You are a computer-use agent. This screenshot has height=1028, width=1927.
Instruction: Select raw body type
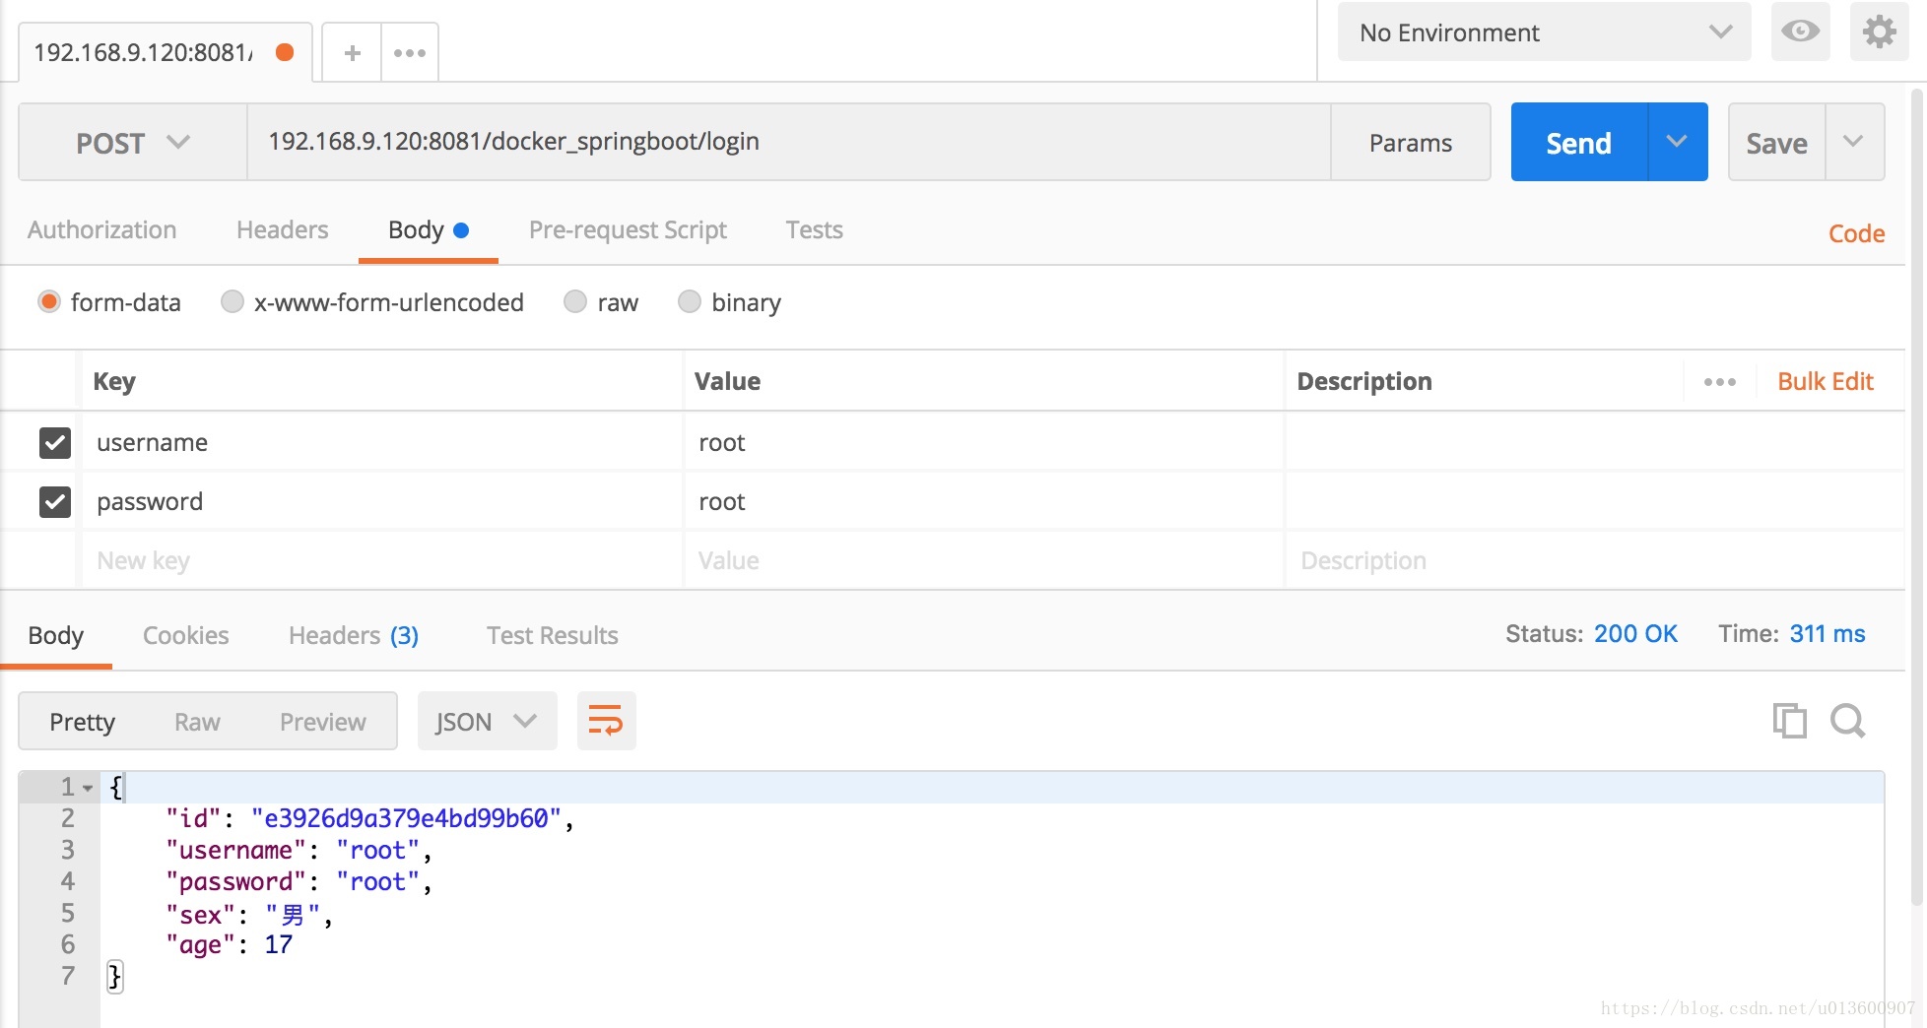point(575,301)
